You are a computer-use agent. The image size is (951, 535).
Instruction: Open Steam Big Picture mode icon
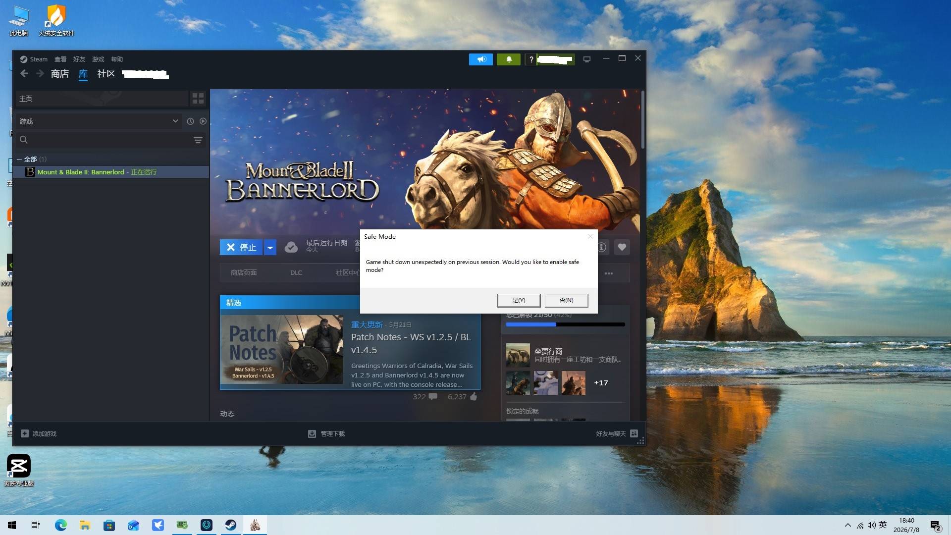pos(587,59)
